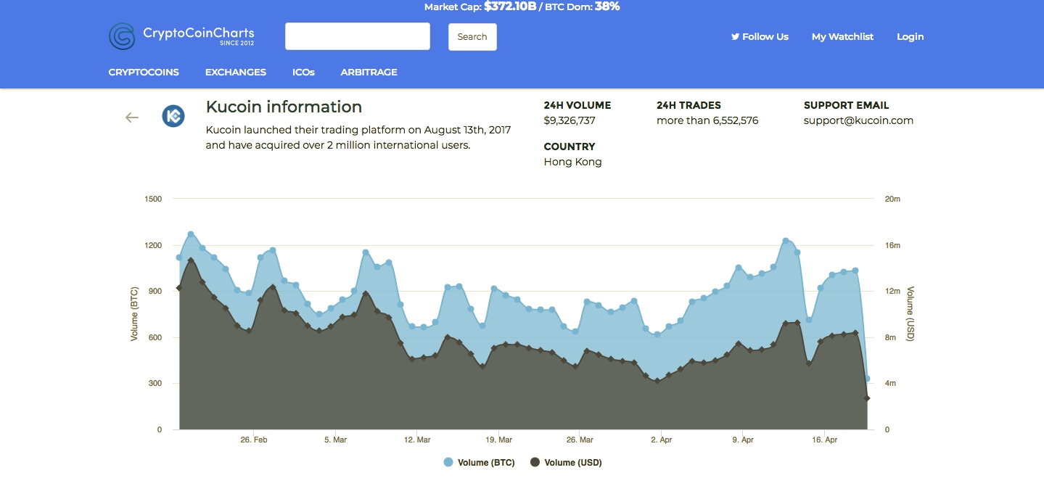Click the CryptoCoinCharts logo icon
The image size is (1044, 478).
coord(122,36)
